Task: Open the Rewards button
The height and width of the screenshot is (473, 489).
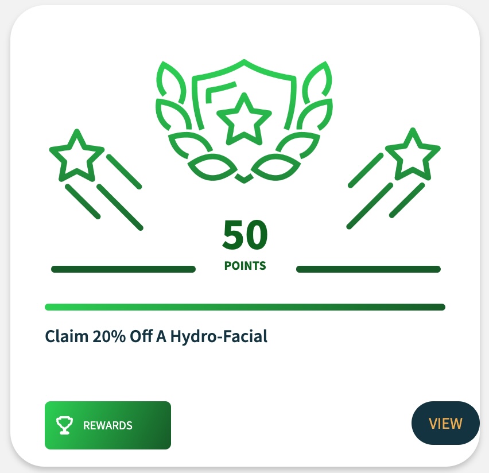Action: click(108, 425)
